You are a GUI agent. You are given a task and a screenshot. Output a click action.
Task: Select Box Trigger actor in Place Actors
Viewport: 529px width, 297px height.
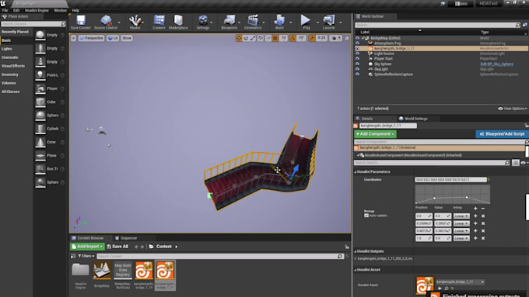(x=50, y=169)
